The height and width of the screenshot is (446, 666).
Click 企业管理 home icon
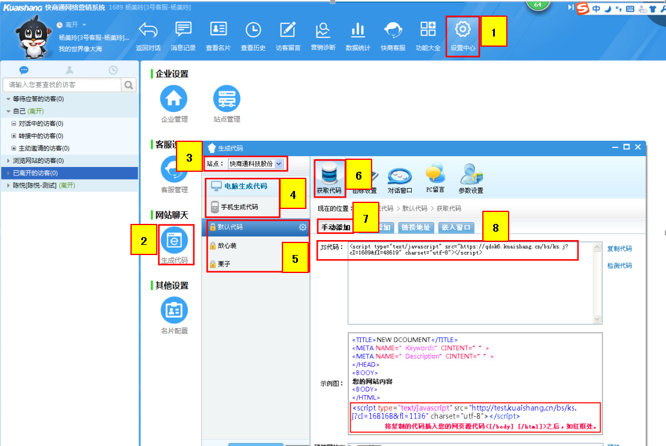coord(174,98)
